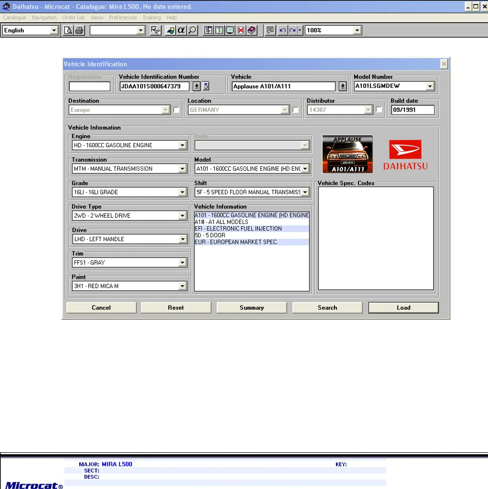488x489 pixels.
Task: Click the print preview toolbar icon
Action: pos(68,30)
